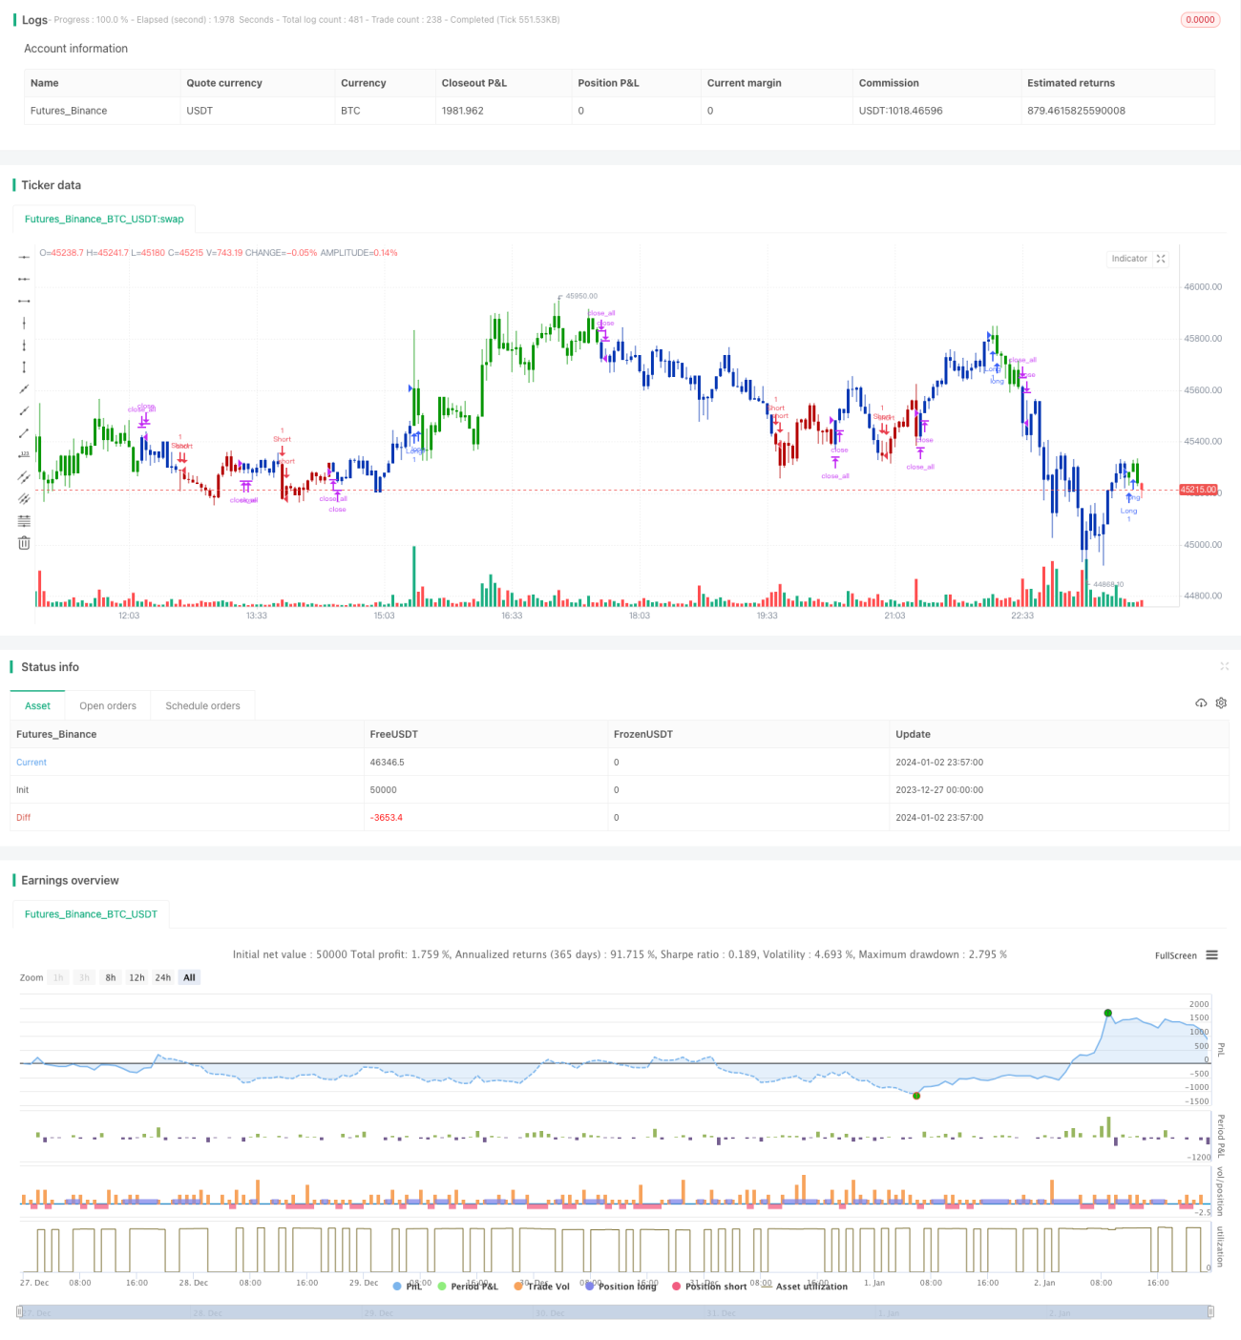Select the diagonal ray line drawing tool
This screenshot has width=1241, height=1340.
click(x=24, y=410)
